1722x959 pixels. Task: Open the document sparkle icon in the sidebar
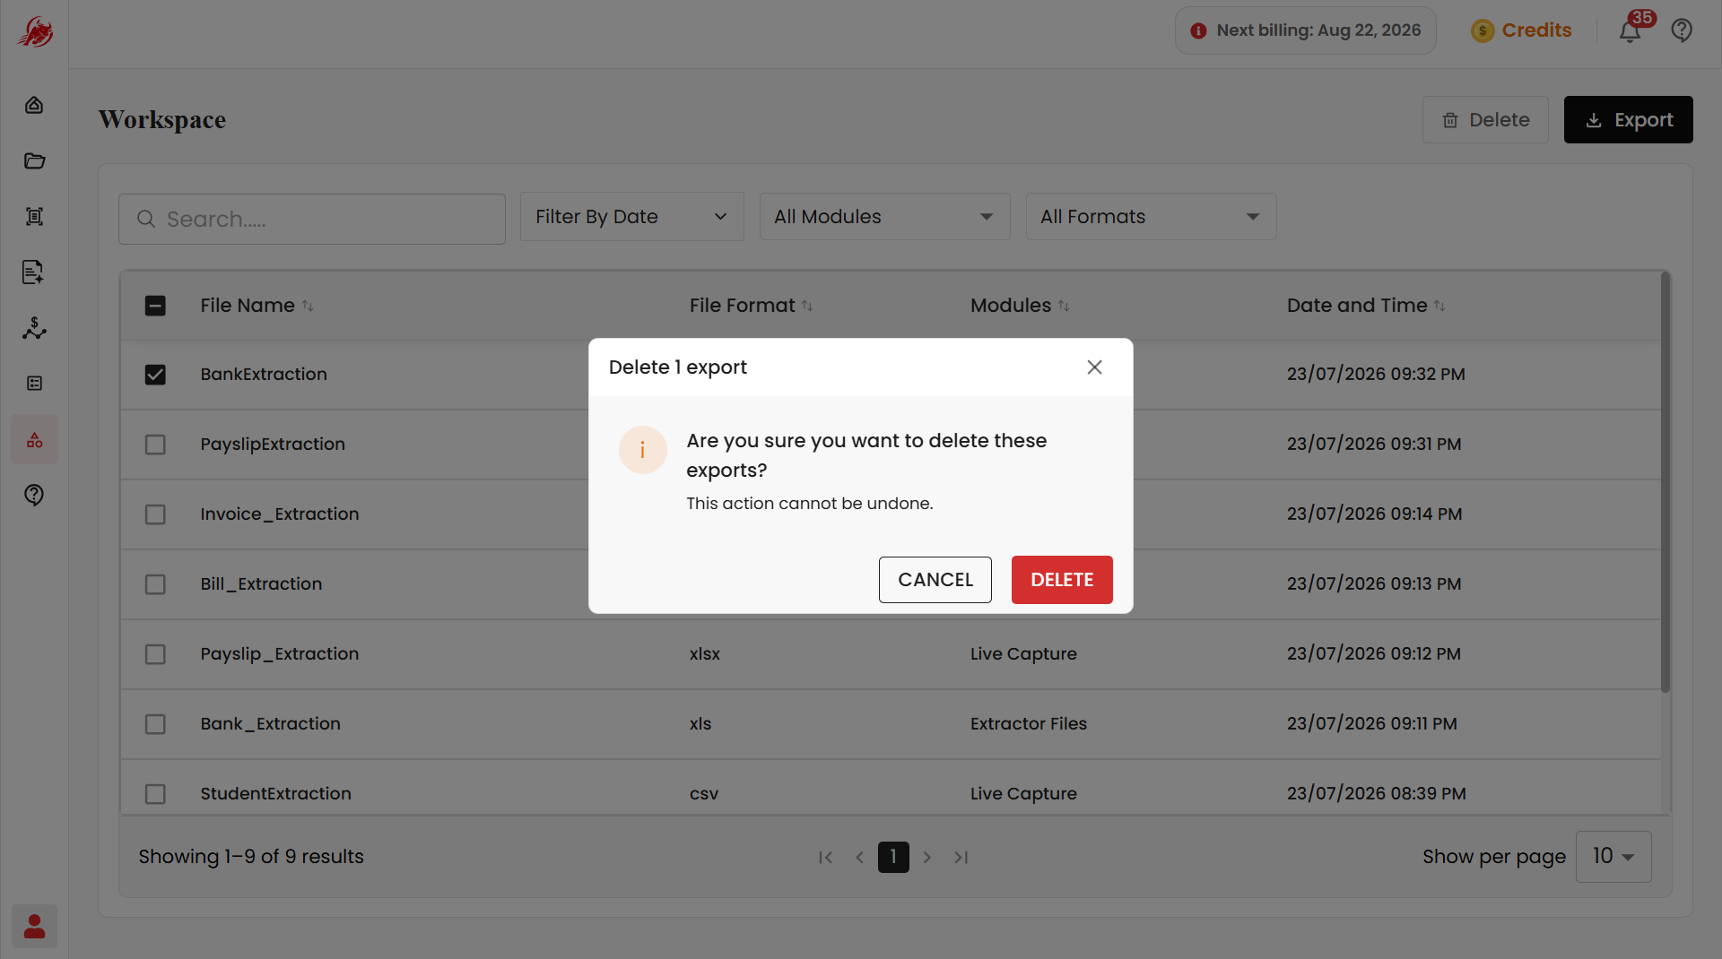[34, 272]
